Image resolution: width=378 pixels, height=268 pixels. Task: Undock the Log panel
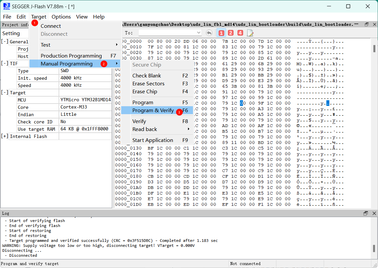click(x=366, y=213)
